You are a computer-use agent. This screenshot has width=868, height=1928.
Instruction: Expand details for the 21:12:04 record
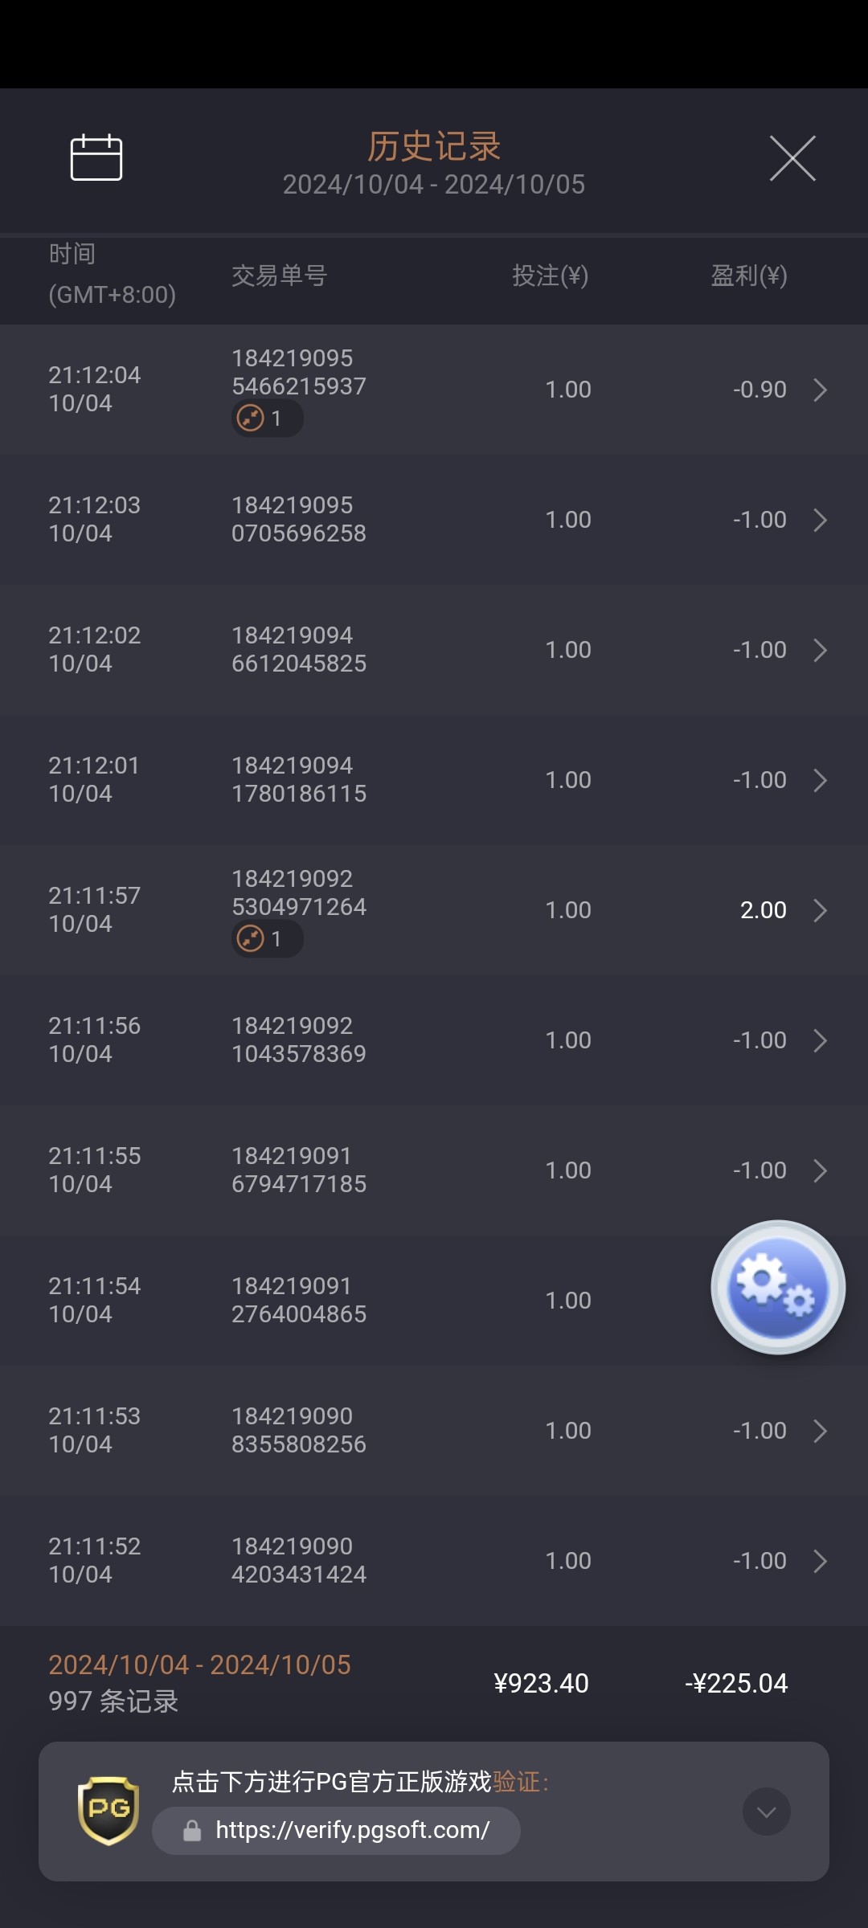coord(820,390)
